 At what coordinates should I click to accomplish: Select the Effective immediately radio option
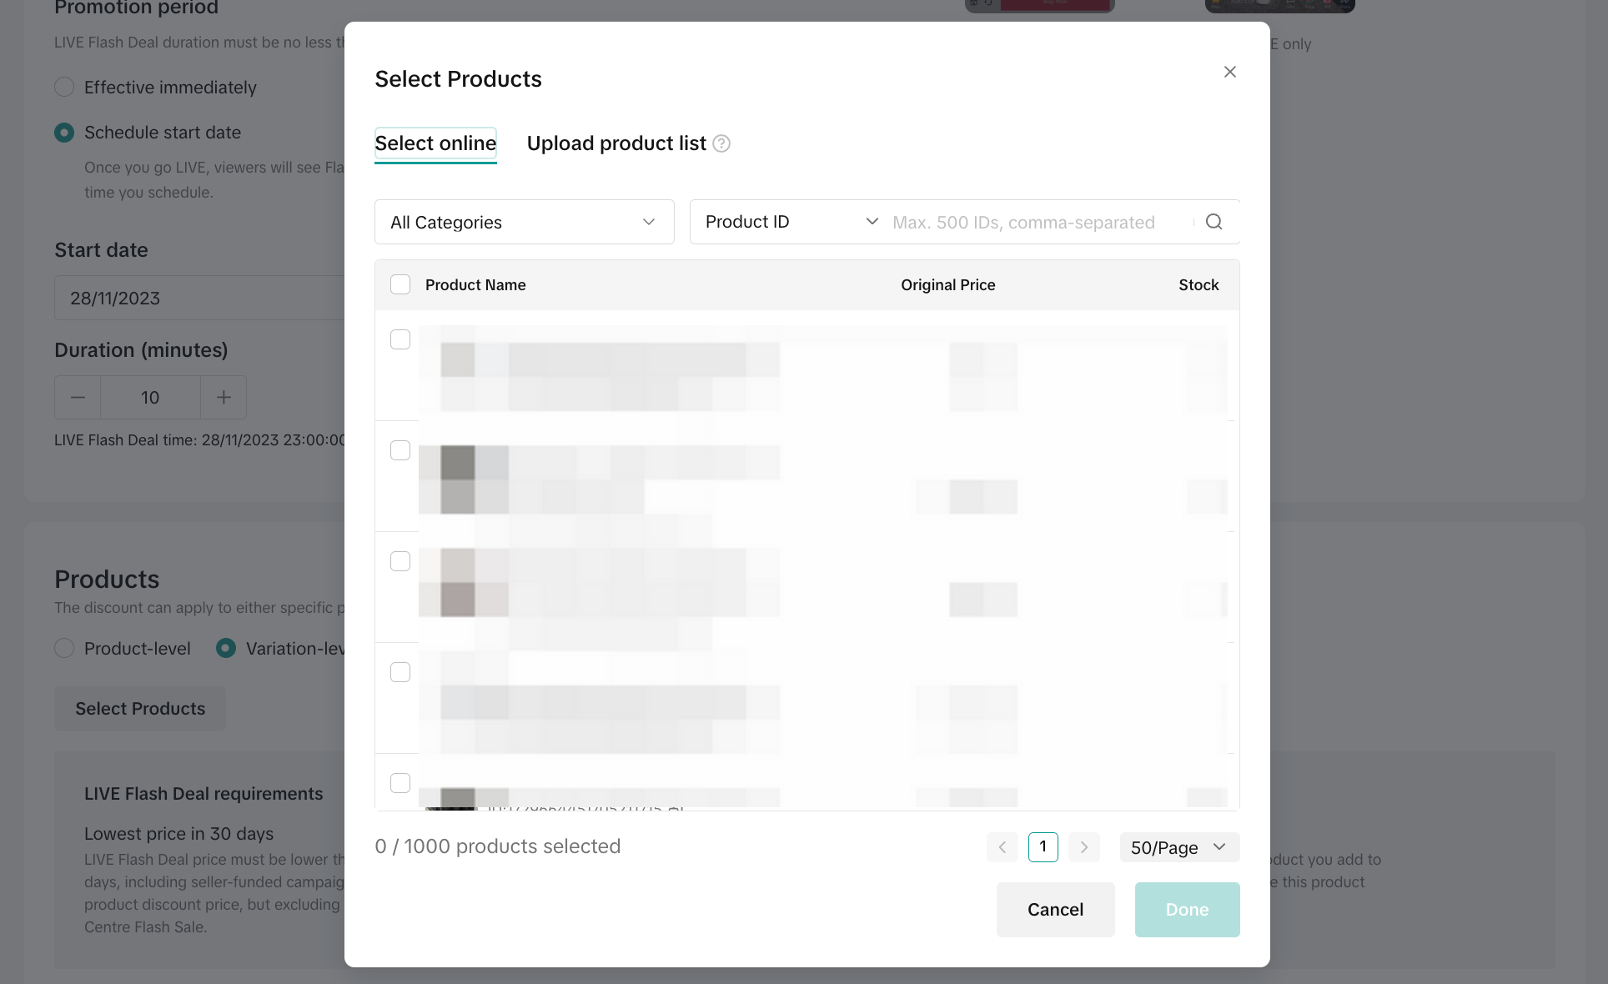pyautogui.click(x=64, y=88)
